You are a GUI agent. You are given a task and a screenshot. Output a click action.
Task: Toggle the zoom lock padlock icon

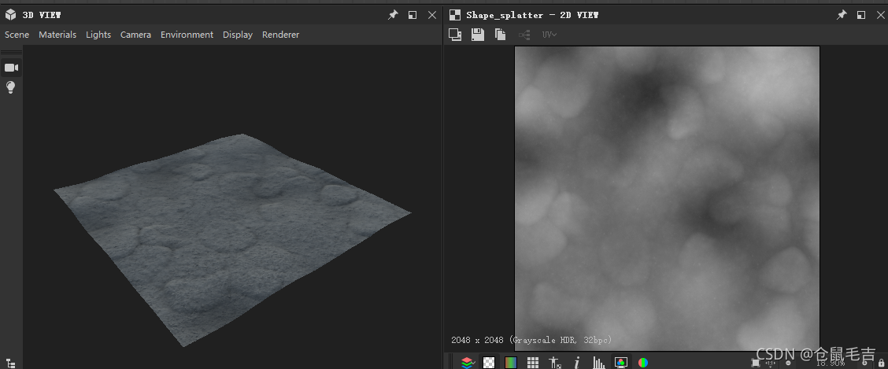click(x=881, y=363)
